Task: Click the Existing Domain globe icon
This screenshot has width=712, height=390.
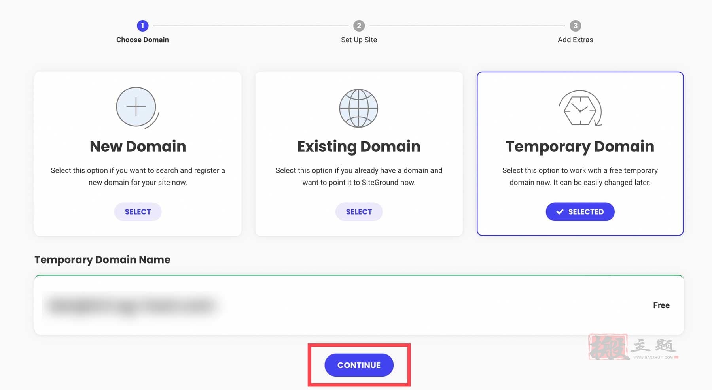Action: [359, 108]
